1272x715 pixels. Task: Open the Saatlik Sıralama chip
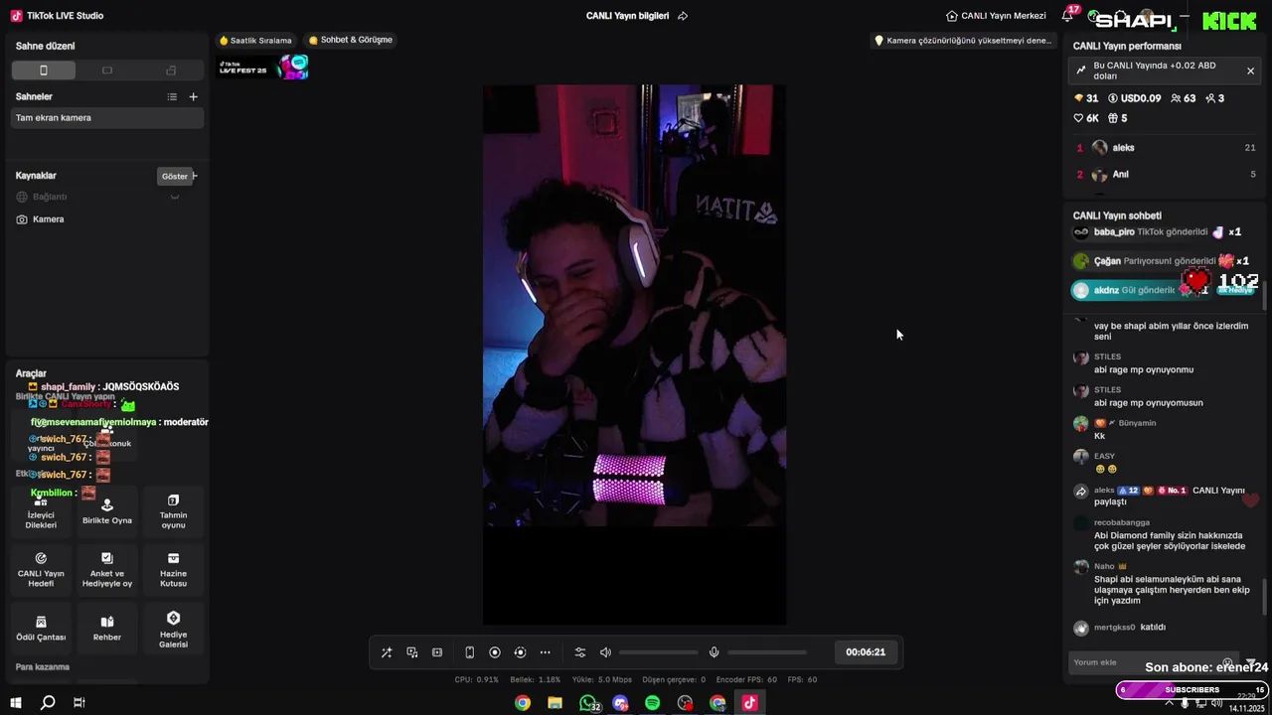pyautogui.click(x=255, y=41)
